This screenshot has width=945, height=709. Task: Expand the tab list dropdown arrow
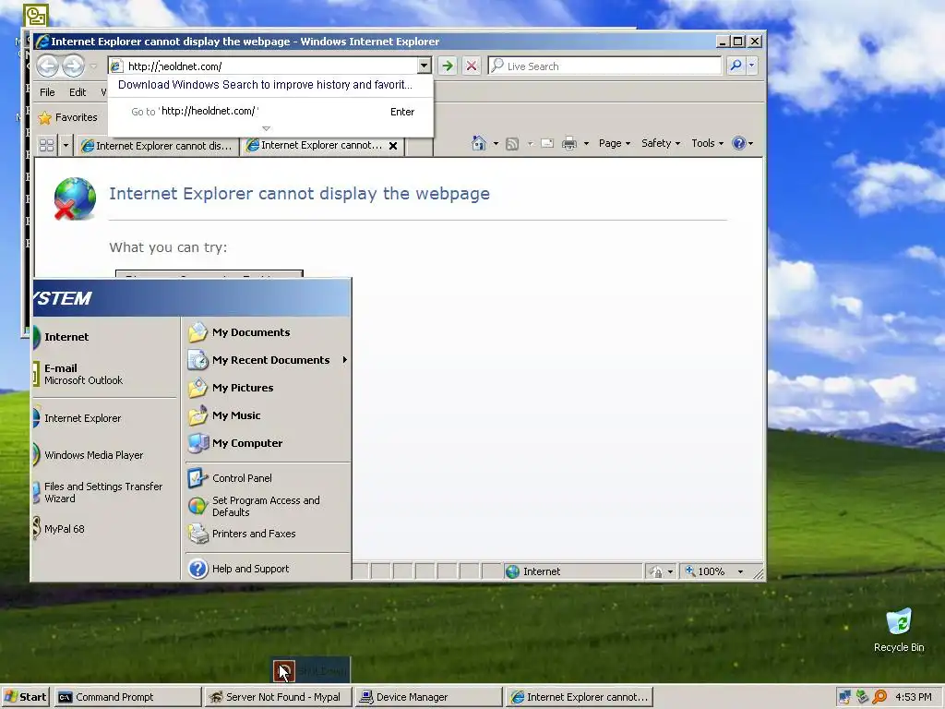(x=66, y=145)
